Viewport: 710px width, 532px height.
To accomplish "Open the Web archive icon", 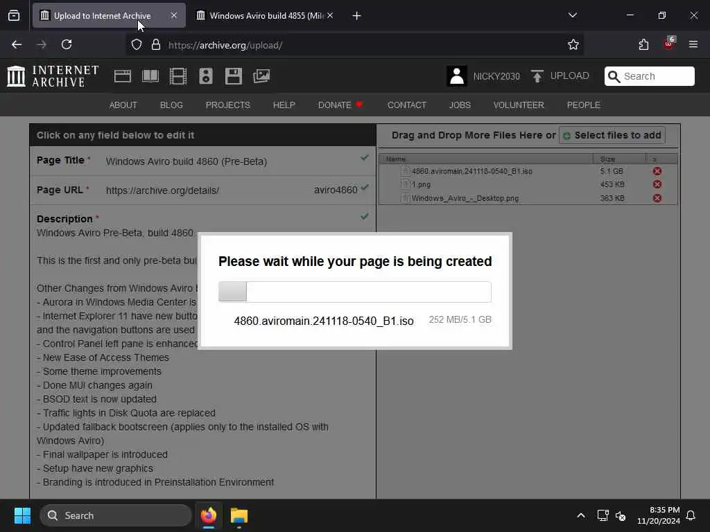I will (x=123, y=76).
